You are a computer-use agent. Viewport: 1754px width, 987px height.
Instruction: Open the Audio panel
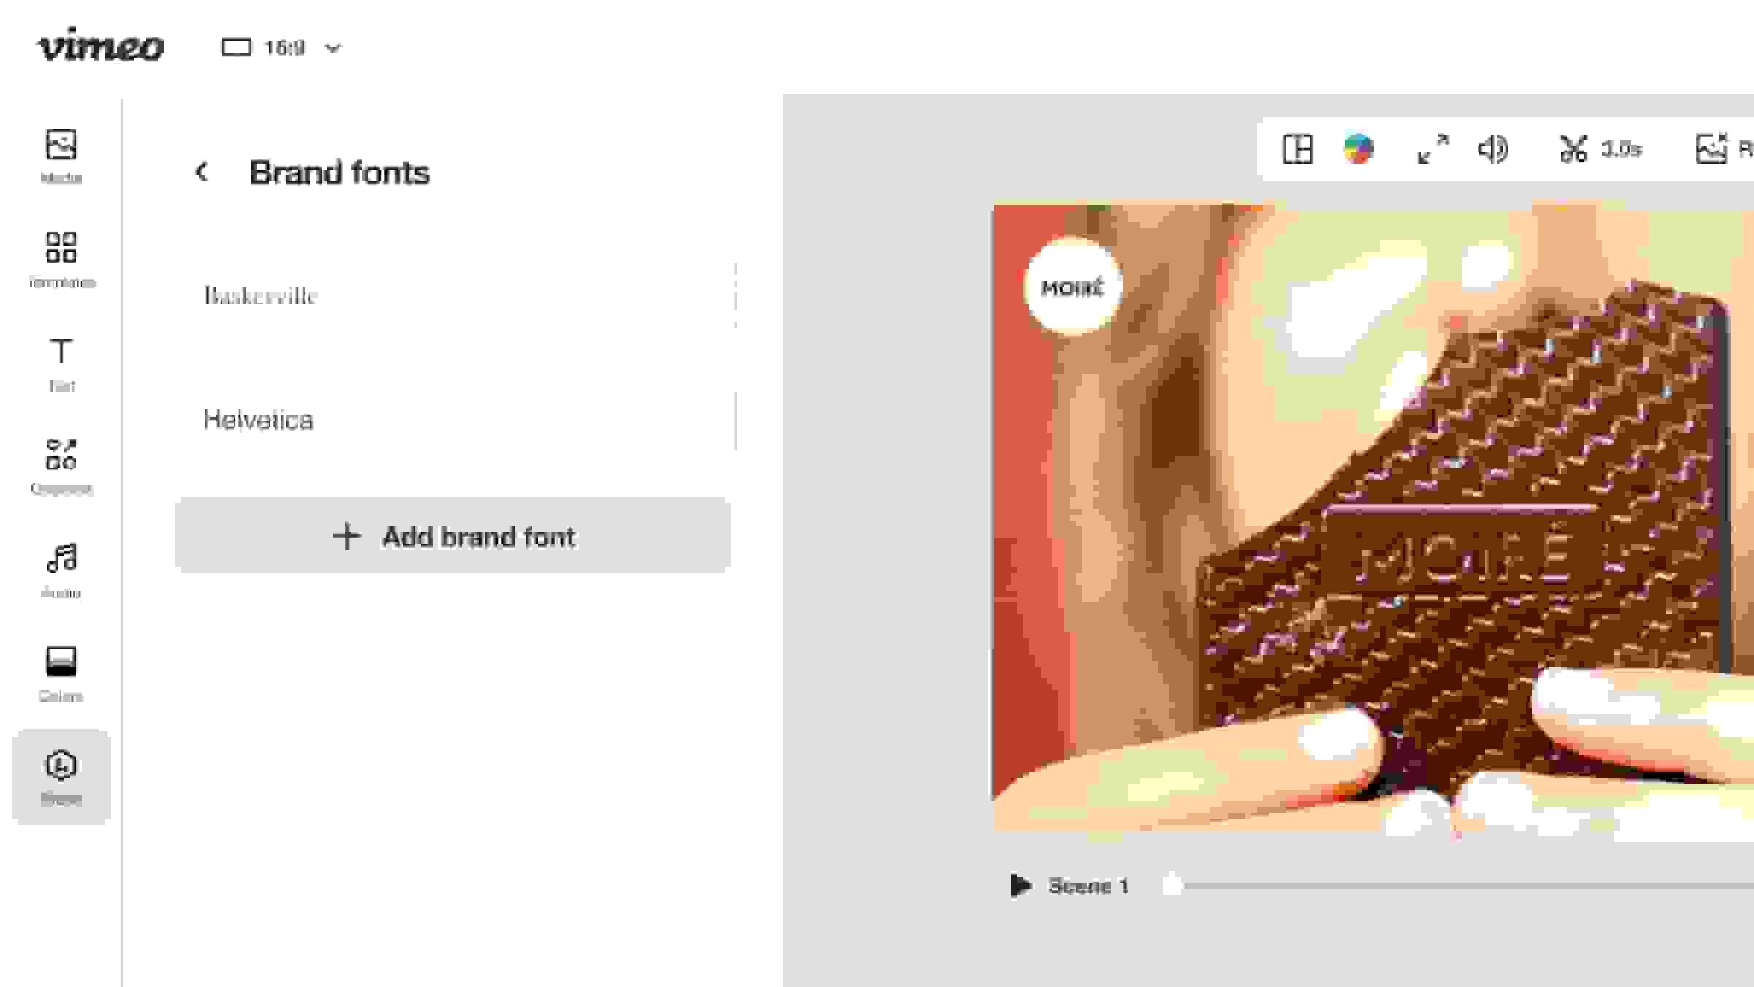[x=61, y=571]
